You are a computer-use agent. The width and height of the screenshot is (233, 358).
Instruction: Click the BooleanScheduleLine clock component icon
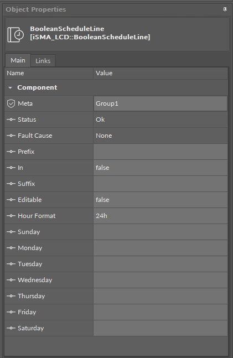click(15, 34)
